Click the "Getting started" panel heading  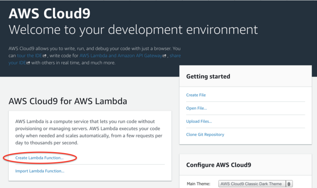(208, 76)
